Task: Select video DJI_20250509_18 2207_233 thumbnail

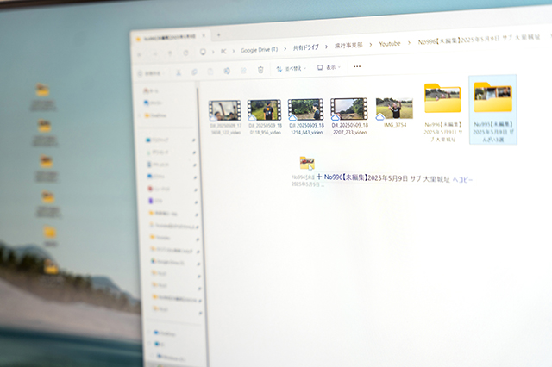Action: 348,109
